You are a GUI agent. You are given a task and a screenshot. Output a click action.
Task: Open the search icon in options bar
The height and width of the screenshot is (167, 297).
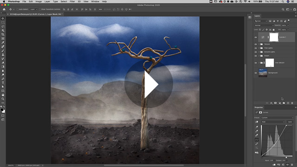pyautogui.click(x=283, y=9)
